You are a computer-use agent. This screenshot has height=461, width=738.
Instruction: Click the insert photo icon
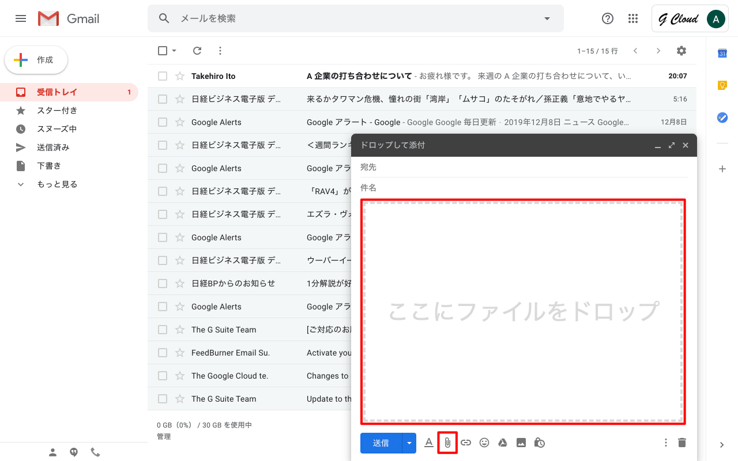point(521,443)
